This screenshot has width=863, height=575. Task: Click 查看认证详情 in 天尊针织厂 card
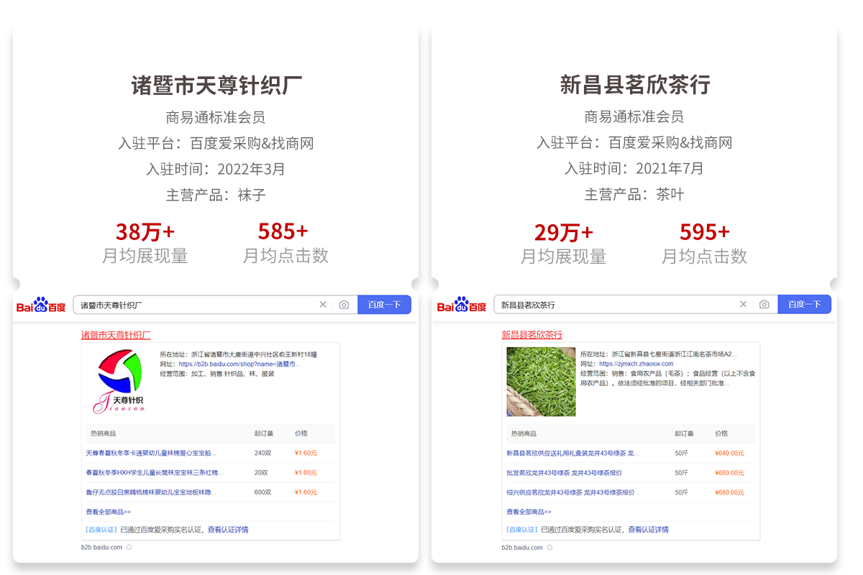(228, 530)
